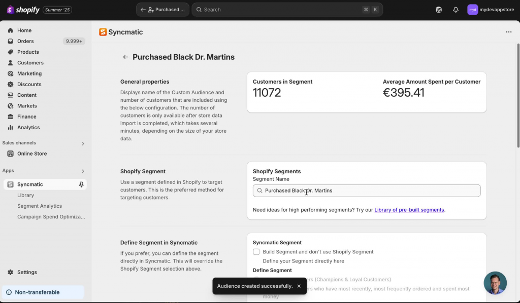Viewport: 520px width, 303px height.
Task: Open the support chat avatar
Action: point(495,283)
